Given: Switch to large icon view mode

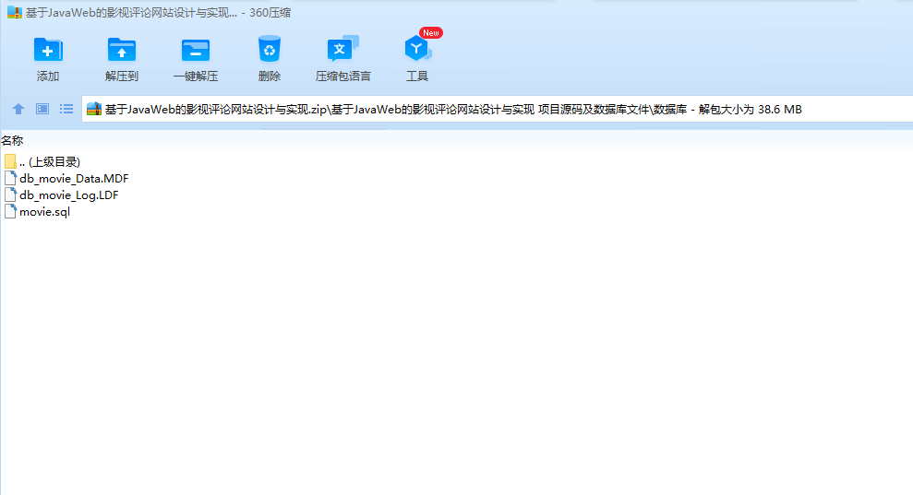Looking at the screenshot, I should coord(42,109).
